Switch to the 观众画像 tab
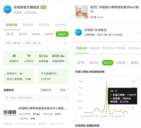The image size is (141, 128). point(134,48)
